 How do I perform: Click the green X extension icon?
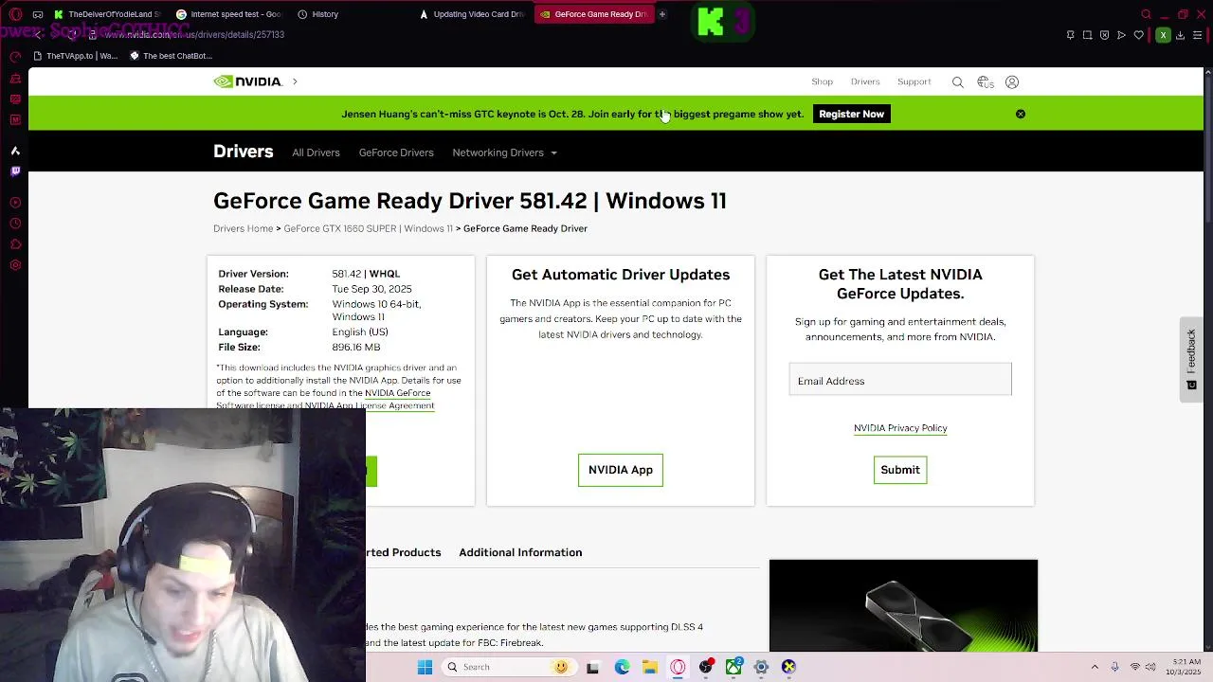pyautogui.click(x=1163, y=35)
